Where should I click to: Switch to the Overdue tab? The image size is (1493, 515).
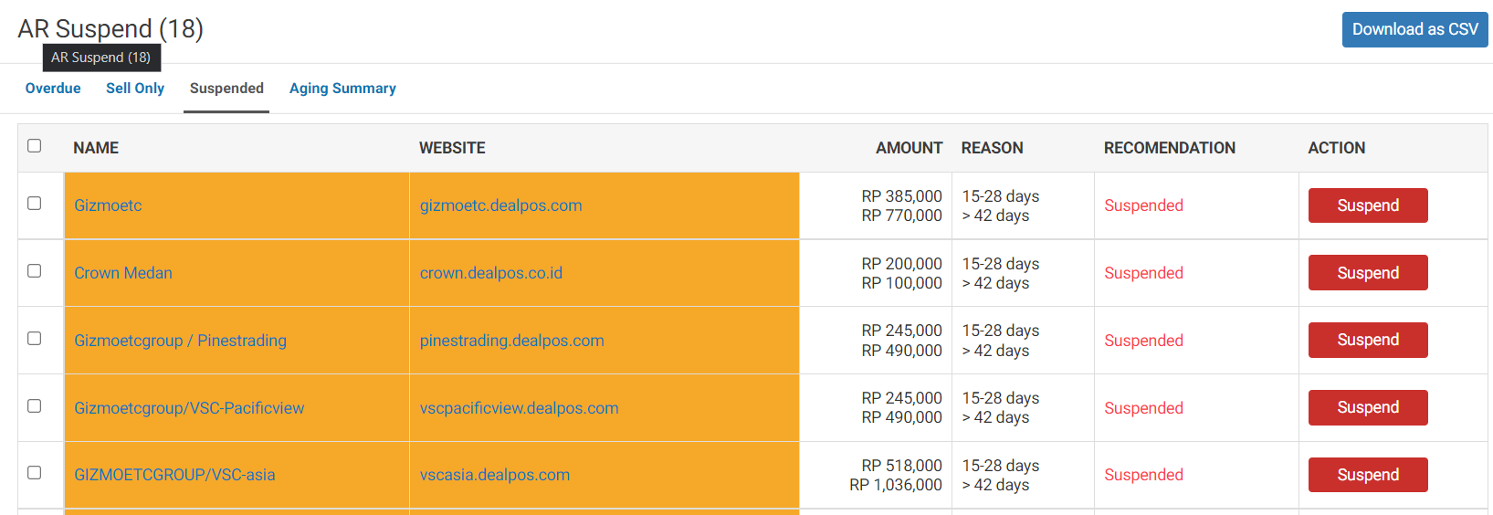tap(53, 89)
